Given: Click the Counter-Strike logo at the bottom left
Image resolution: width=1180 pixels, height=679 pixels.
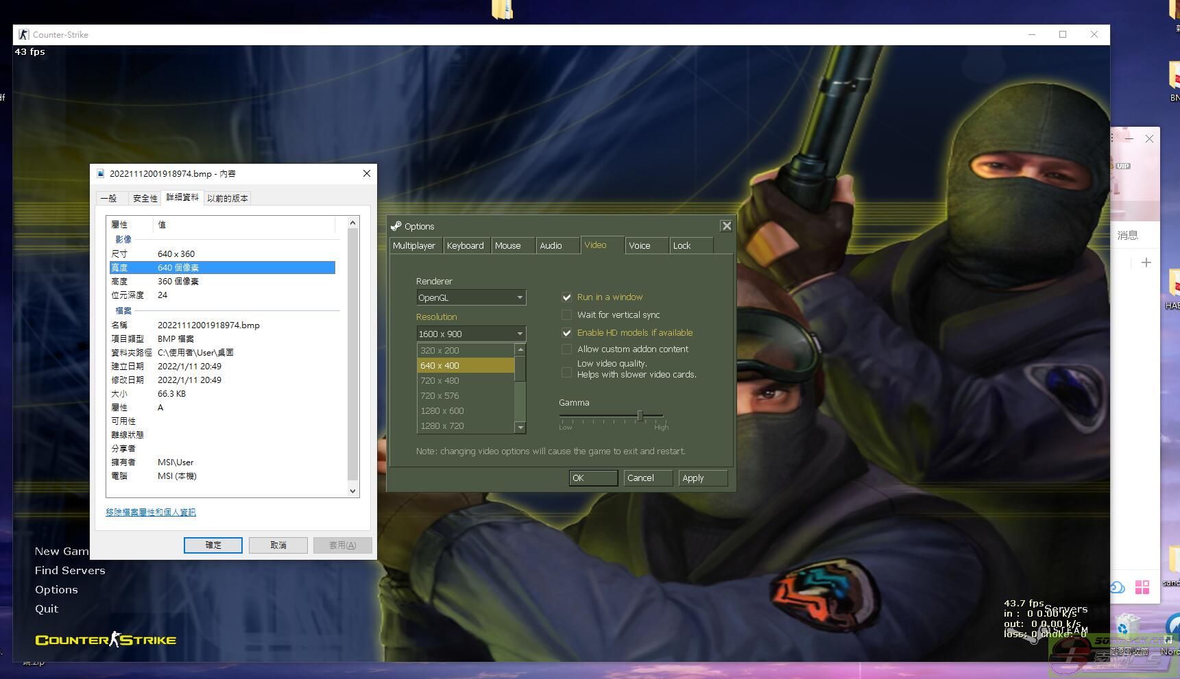Looking at the screenshot, I should pos(106,639).
